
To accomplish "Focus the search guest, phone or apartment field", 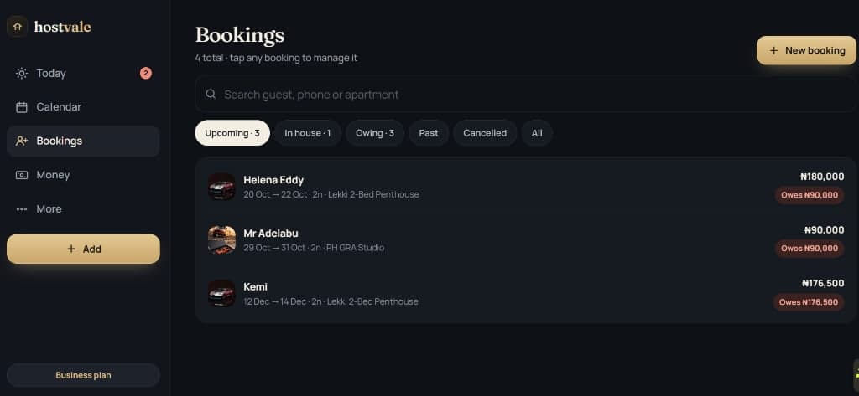I will coord(526,94).
